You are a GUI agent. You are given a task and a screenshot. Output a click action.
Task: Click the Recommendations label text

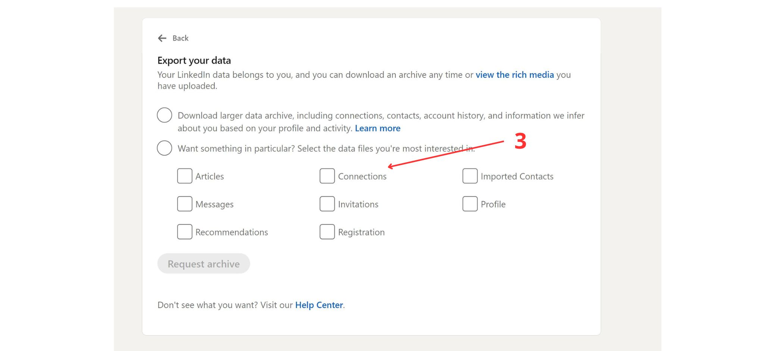coord(232,232)
